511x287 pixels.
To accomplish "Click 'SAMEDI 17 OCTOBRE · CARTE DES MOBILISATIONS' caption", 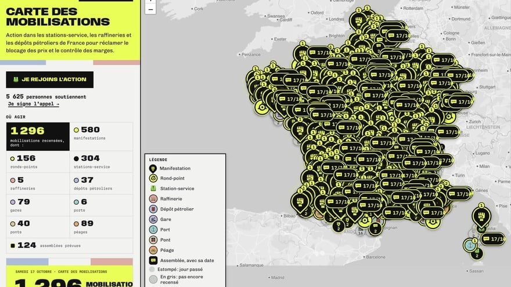I will [62, 272].
